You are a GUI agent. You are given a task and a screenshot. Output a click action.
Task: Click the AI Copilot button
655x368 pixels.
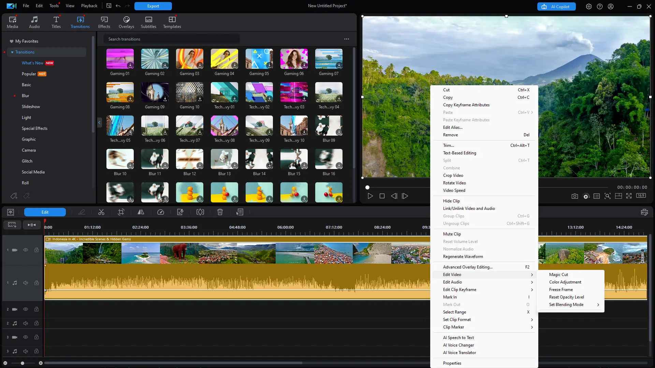click(556, 6)
